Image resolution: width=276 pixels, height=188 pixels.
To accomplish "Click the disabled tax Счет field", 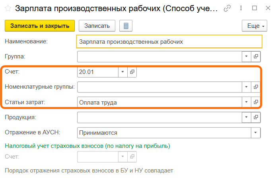I will point(98,157).
